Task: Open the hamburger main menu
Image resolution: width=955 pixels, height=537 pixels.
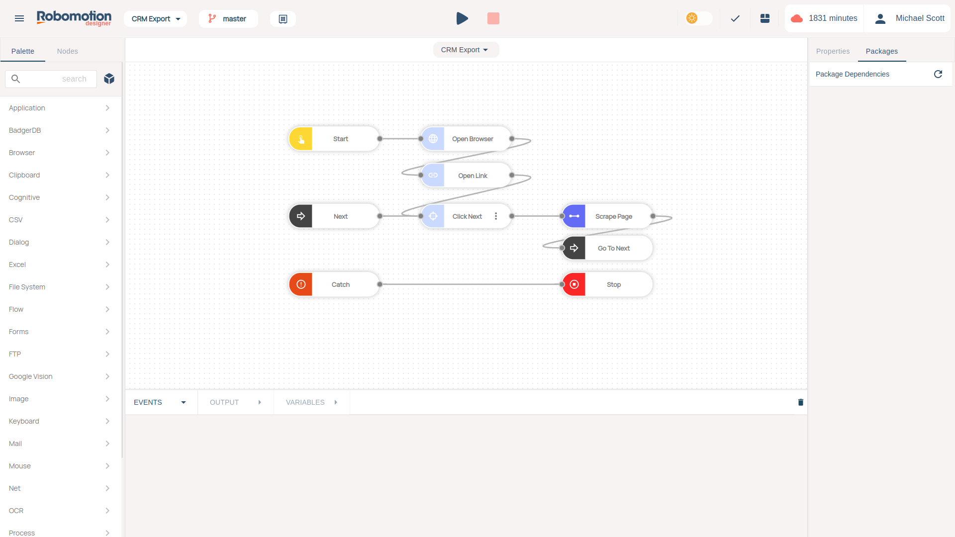Action: (19, 18)
